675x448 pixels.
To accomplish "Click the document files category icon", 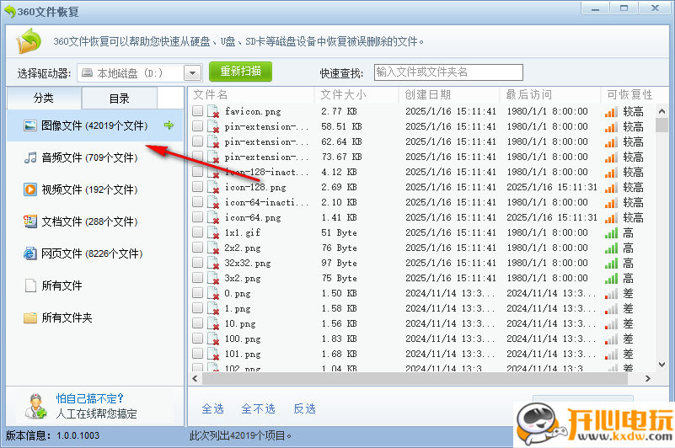I will click(30, 221).
